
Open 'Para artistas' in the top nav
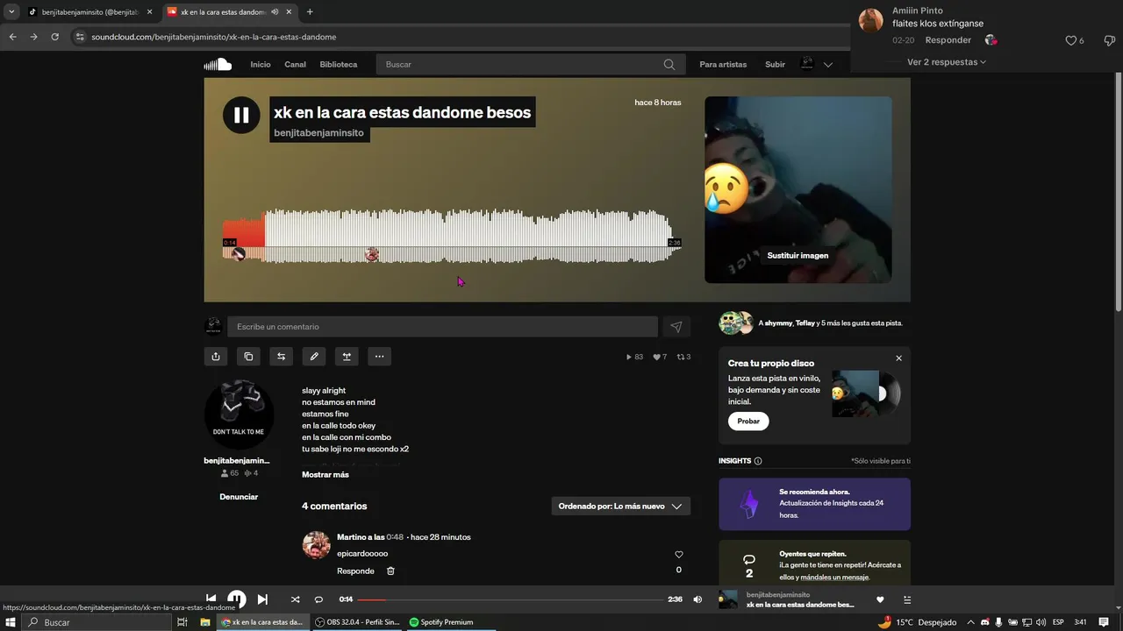(x=723, y=64)
